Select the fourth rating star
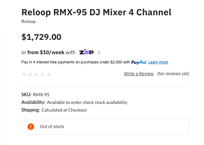 pos(42,74)
